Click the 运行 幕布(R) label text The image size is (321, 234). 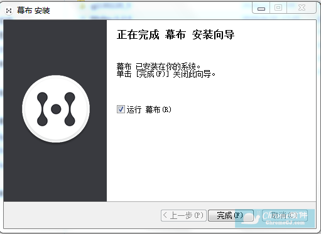click(149, 109)
